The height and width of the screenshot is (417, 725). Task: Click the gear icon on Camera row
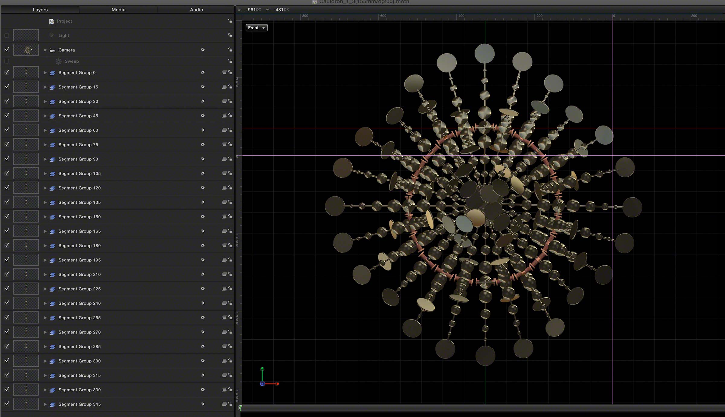point(203,50)
